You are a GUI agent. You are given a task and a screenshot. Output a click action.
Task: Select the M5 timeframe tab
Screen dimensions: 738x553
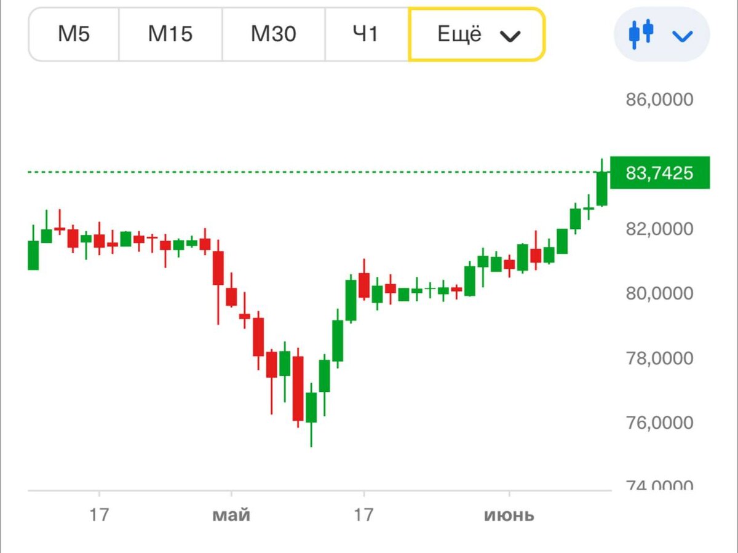coord(74,34)
